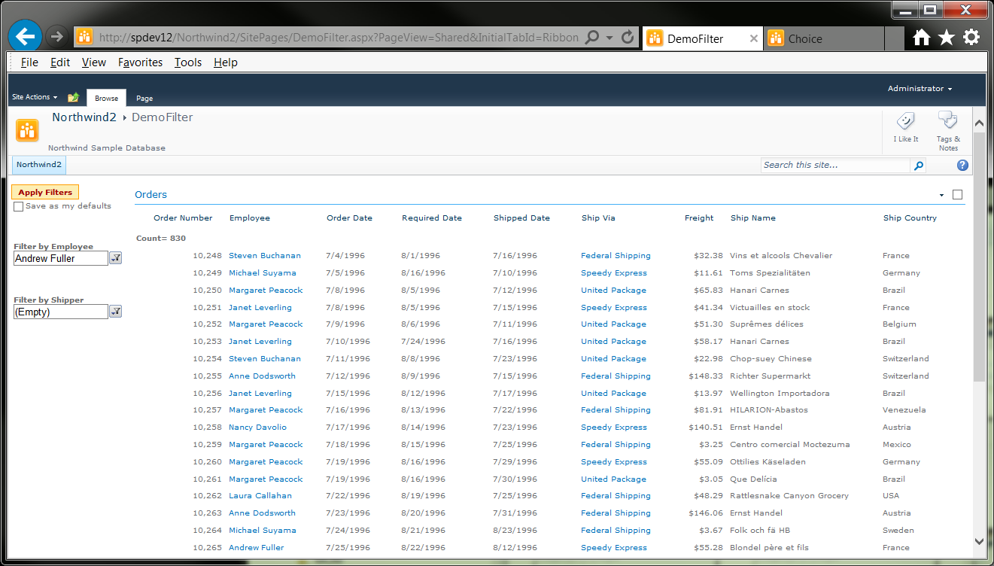Image resolution: width=994 pixels, height=566 pixels.
Task: Open browser Tools gear icon
Action: (971, 37)
